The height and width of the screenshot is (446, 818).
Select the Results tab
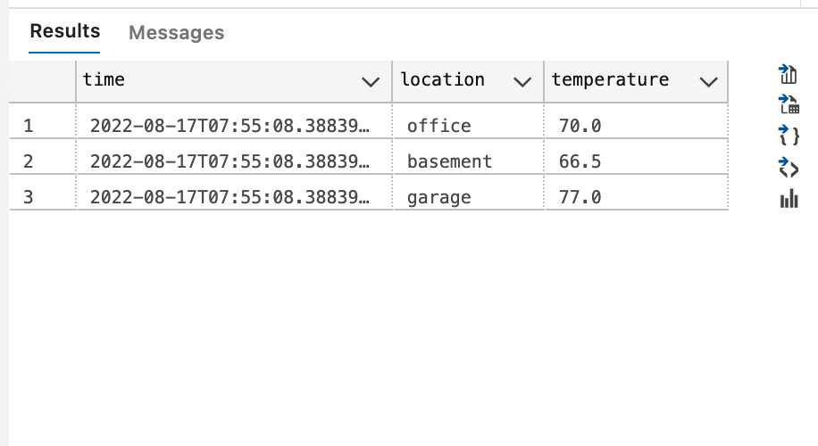65,31
